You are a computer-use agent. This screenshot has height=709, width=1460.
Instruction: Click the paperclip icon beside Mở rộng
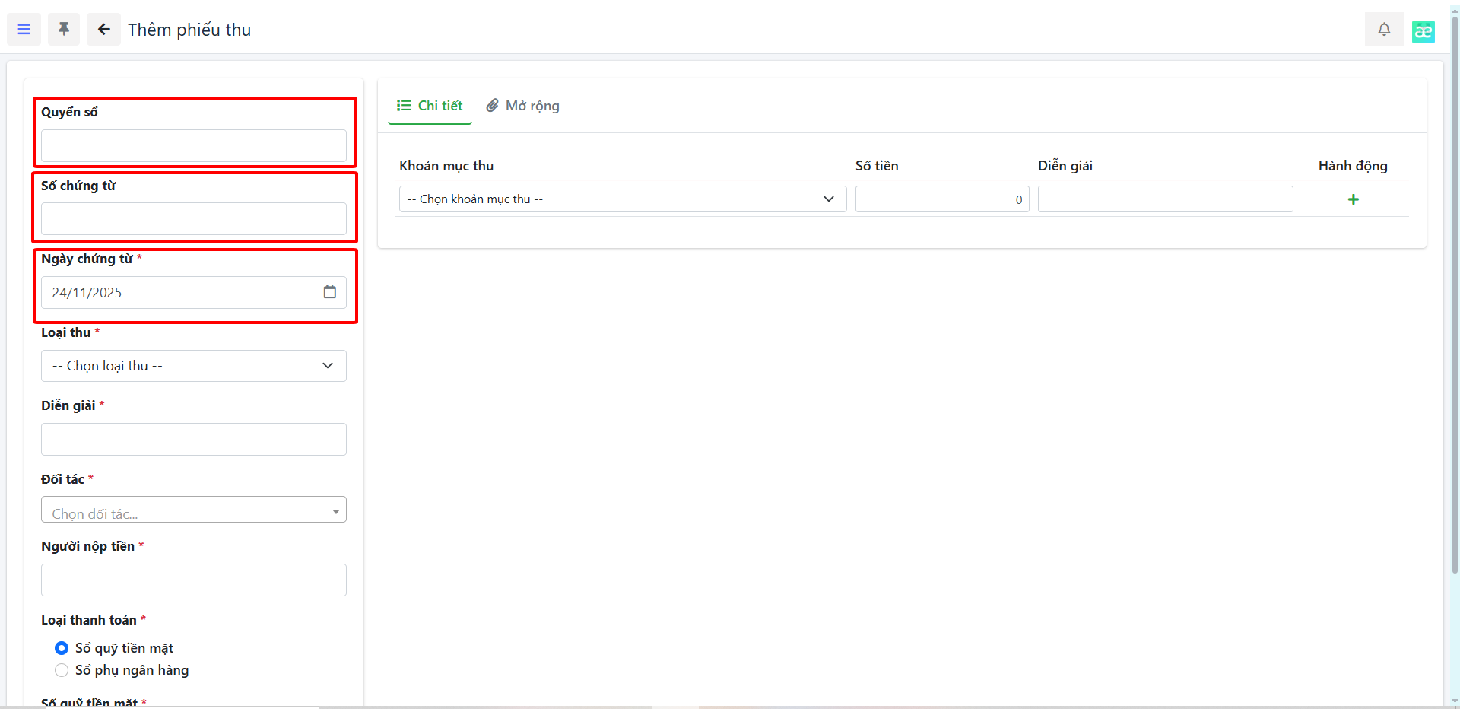[493, 106]
